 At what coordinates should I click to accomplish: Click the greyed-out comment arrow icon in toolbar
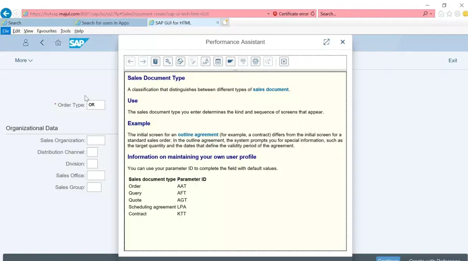click(x=243, y=61)
